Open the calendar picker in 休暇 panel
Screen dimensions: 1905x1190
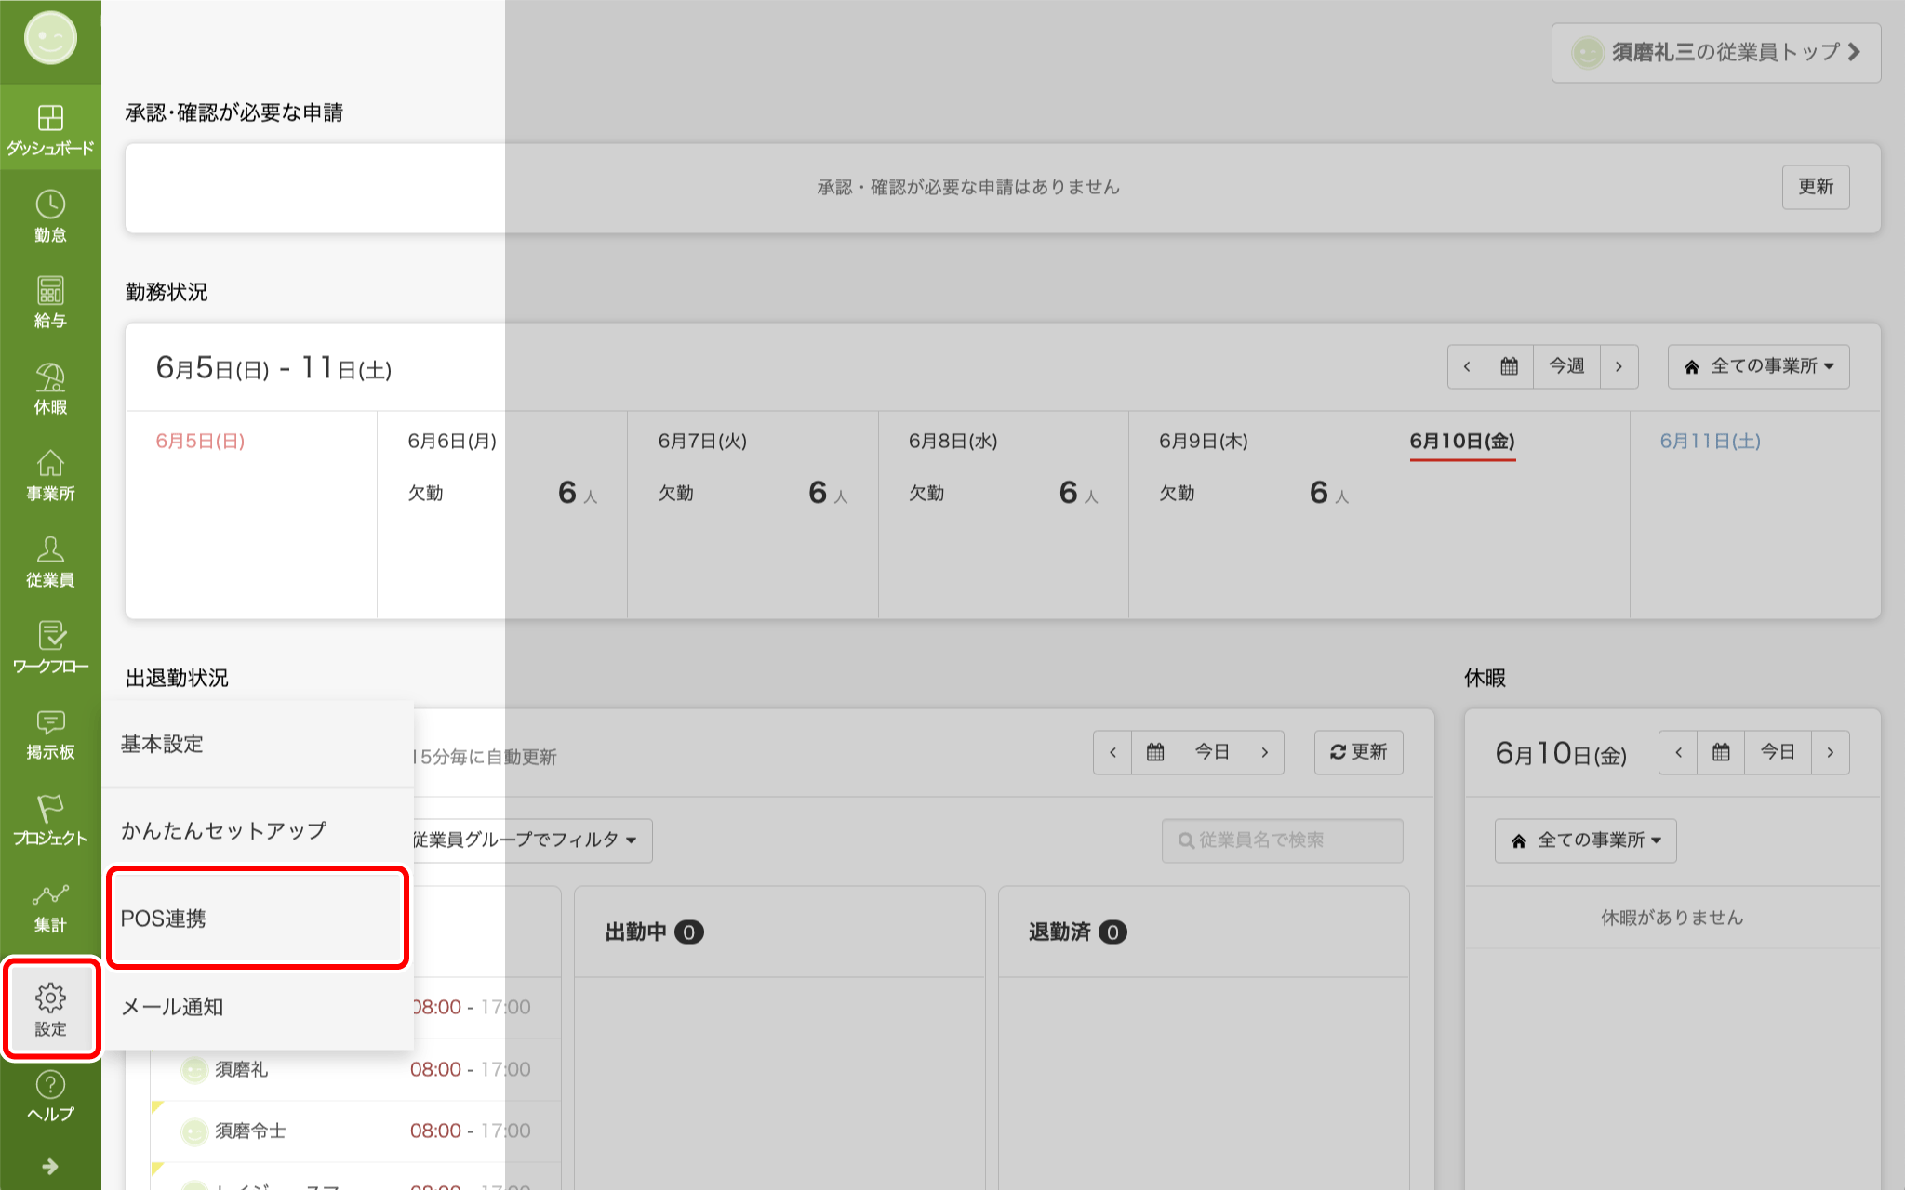point(1721,752)
